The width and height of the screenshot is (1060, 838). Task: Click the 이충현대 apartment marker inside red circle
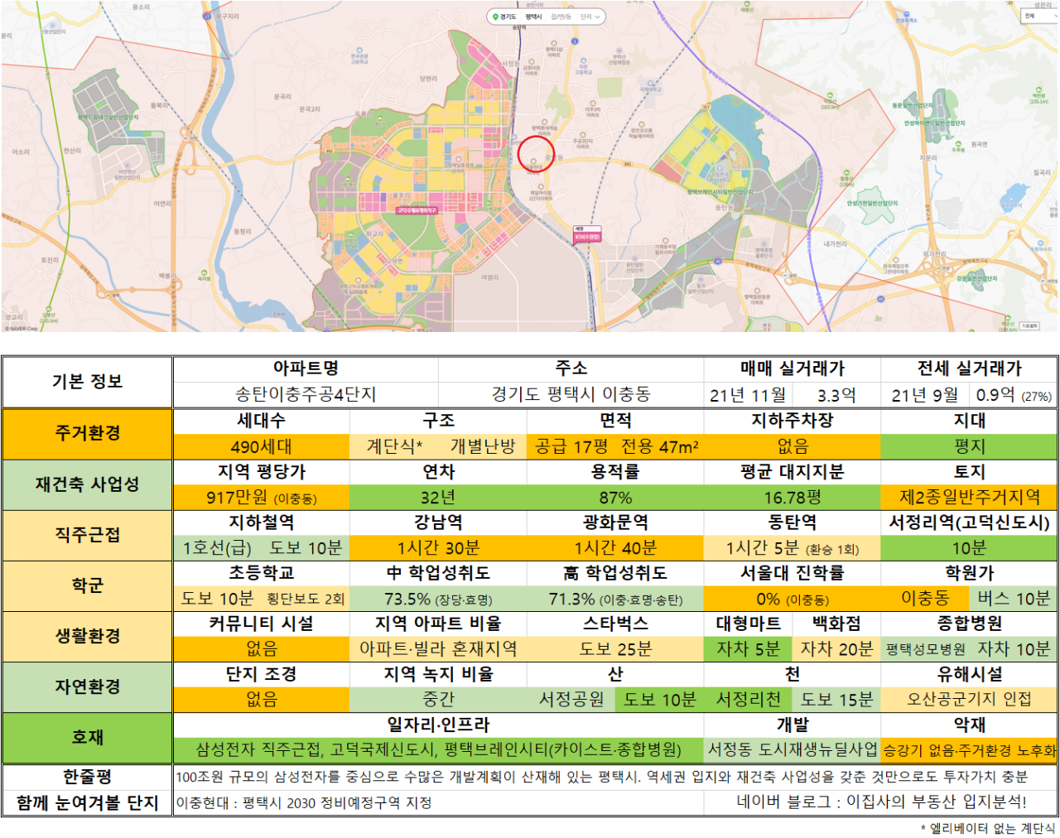[x=533, y=161]
